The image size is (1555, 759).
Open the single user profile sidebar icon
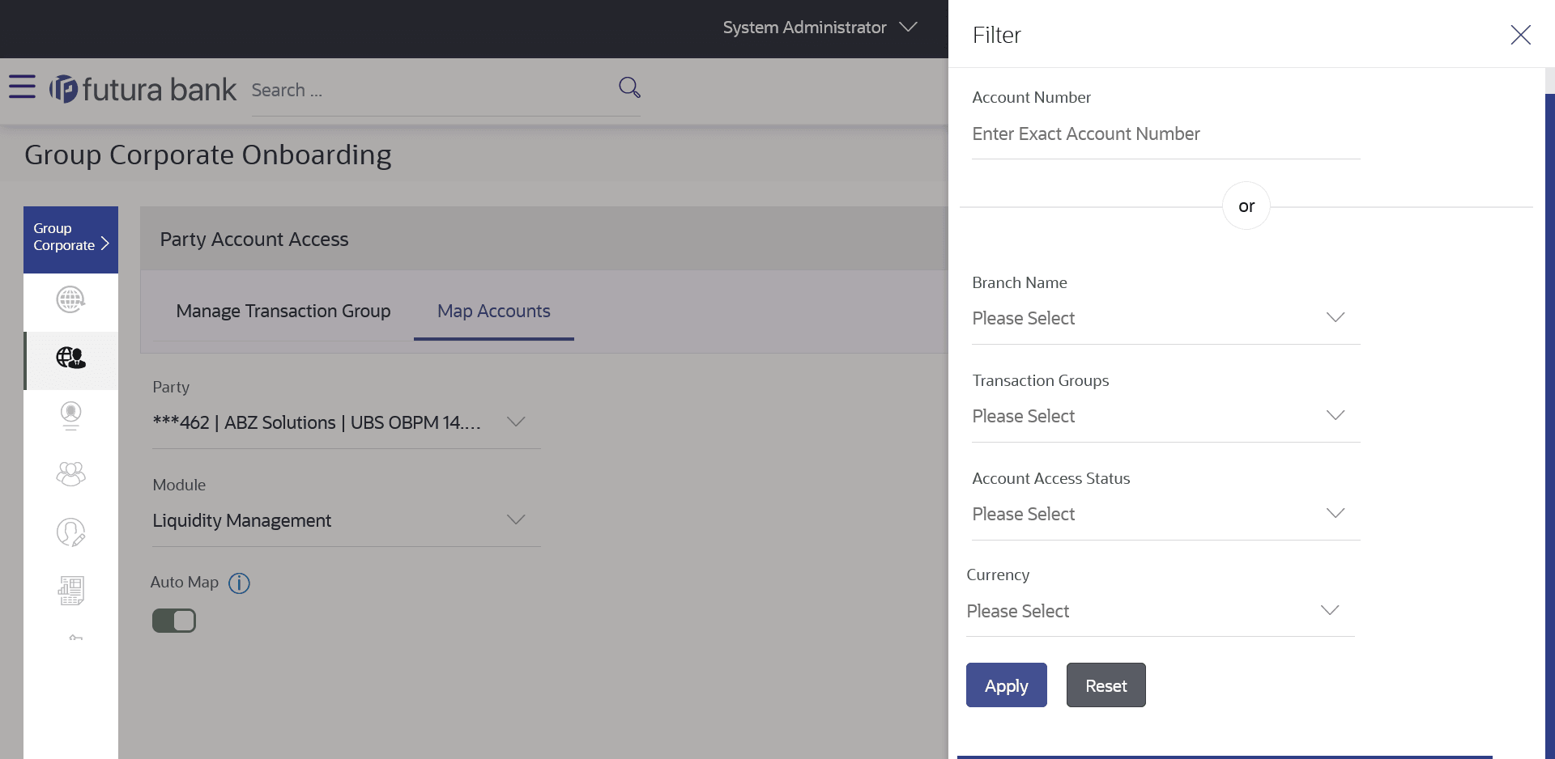(x=70, y=416)
